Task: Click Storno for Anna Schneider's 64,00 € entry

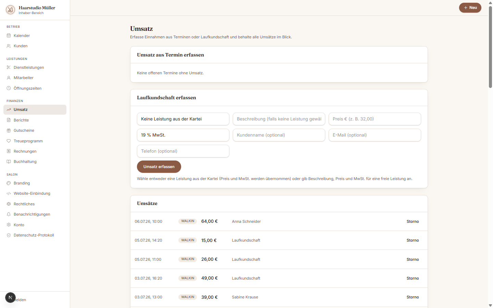Action: coord(413,221)
